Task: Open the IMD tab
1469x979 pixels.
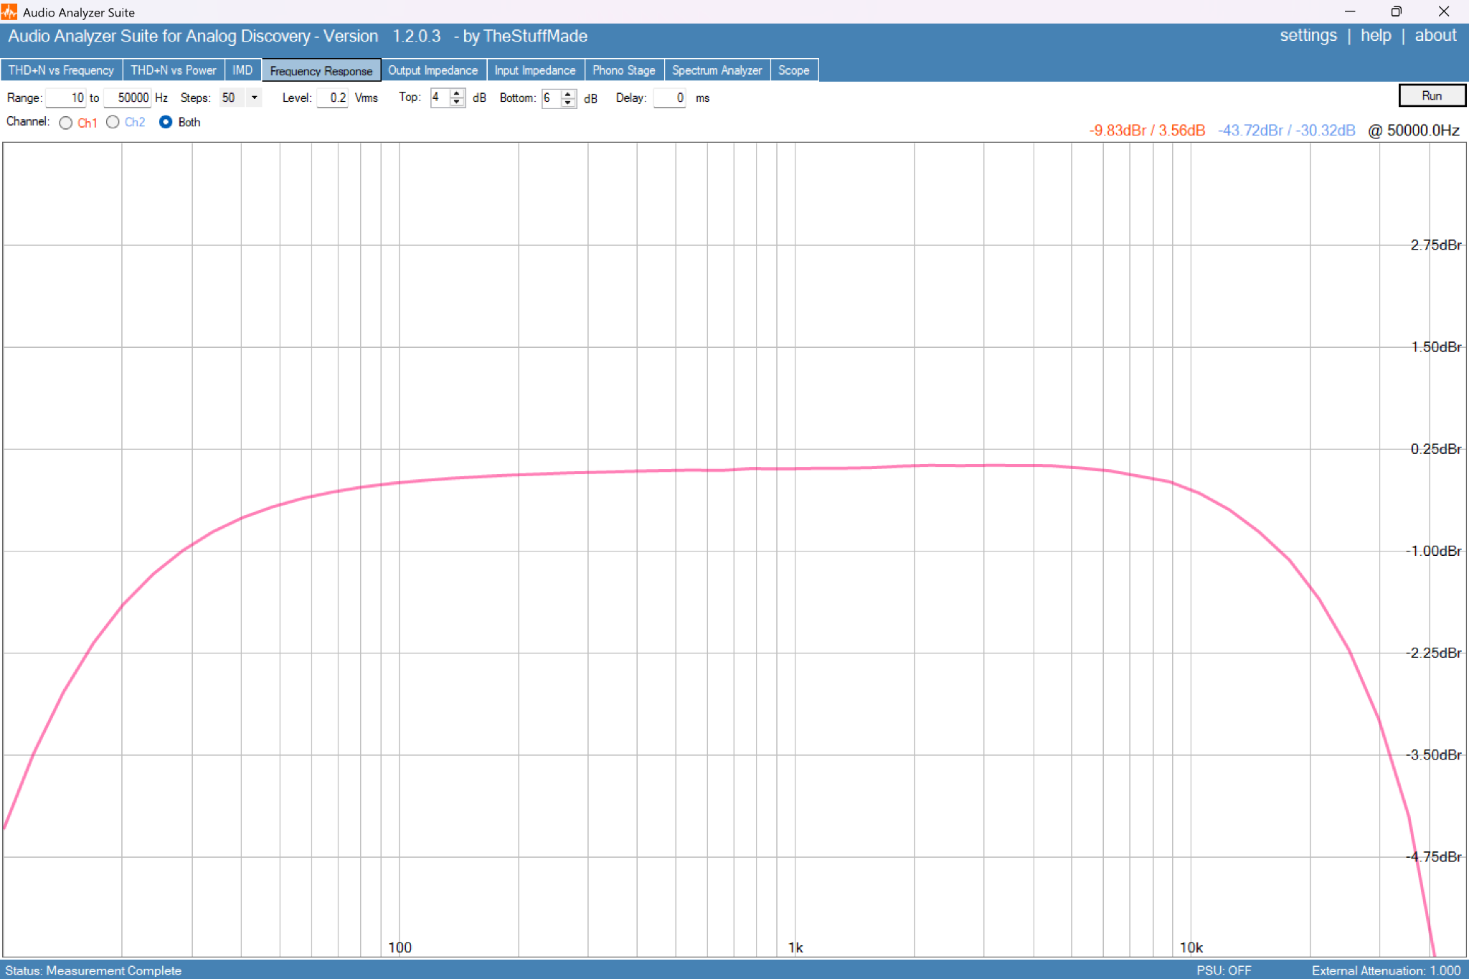Action: point(242,70)
